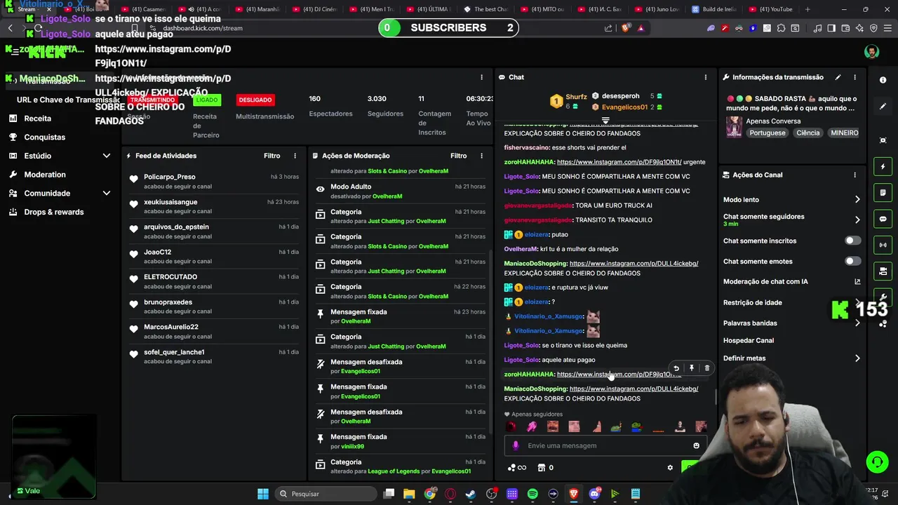Expand the Estúdio sidebar section
898x505 pixels.
tap(106, 156)
